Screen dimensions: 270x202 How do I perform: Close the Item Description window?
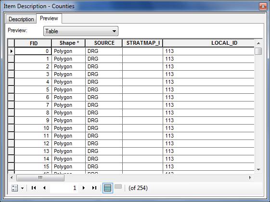point(263,7)
